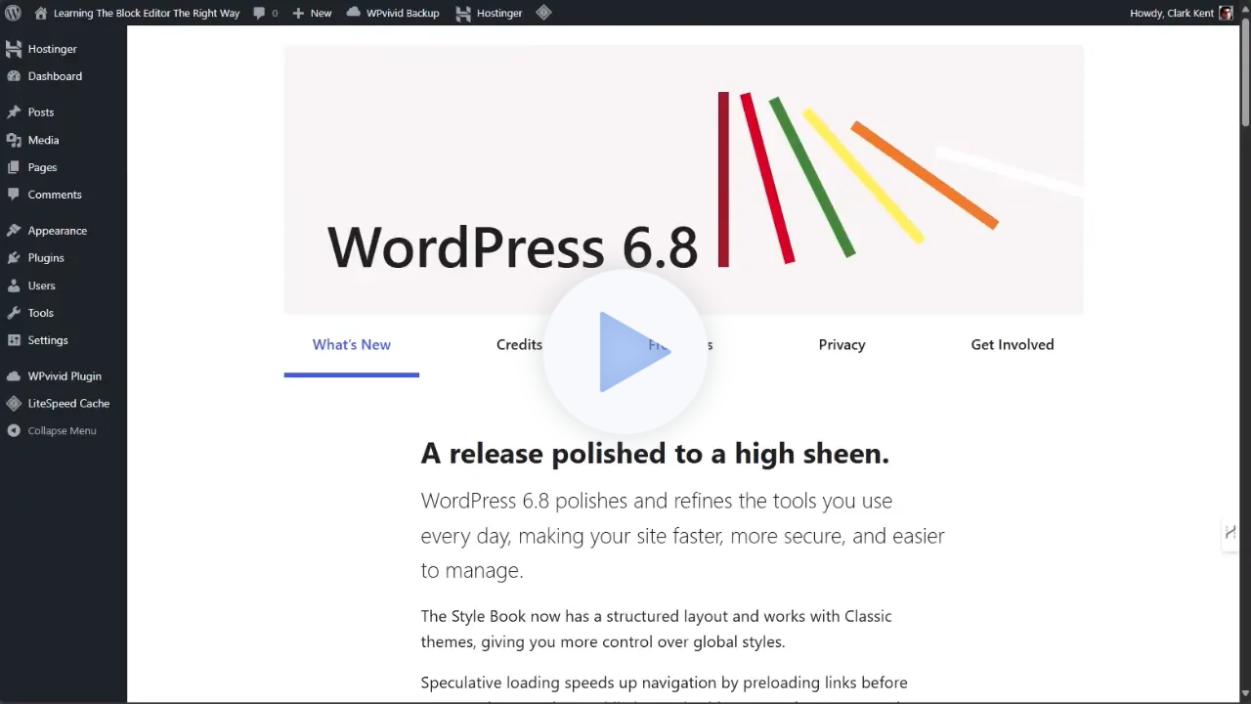
Task: Click the New text in admin bar
Action: [x=322, y=13]
